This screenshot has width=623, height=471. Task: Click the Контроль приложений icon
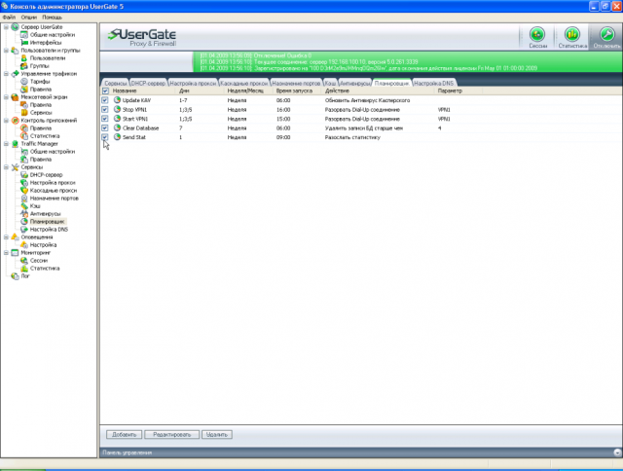coord(16,121)
